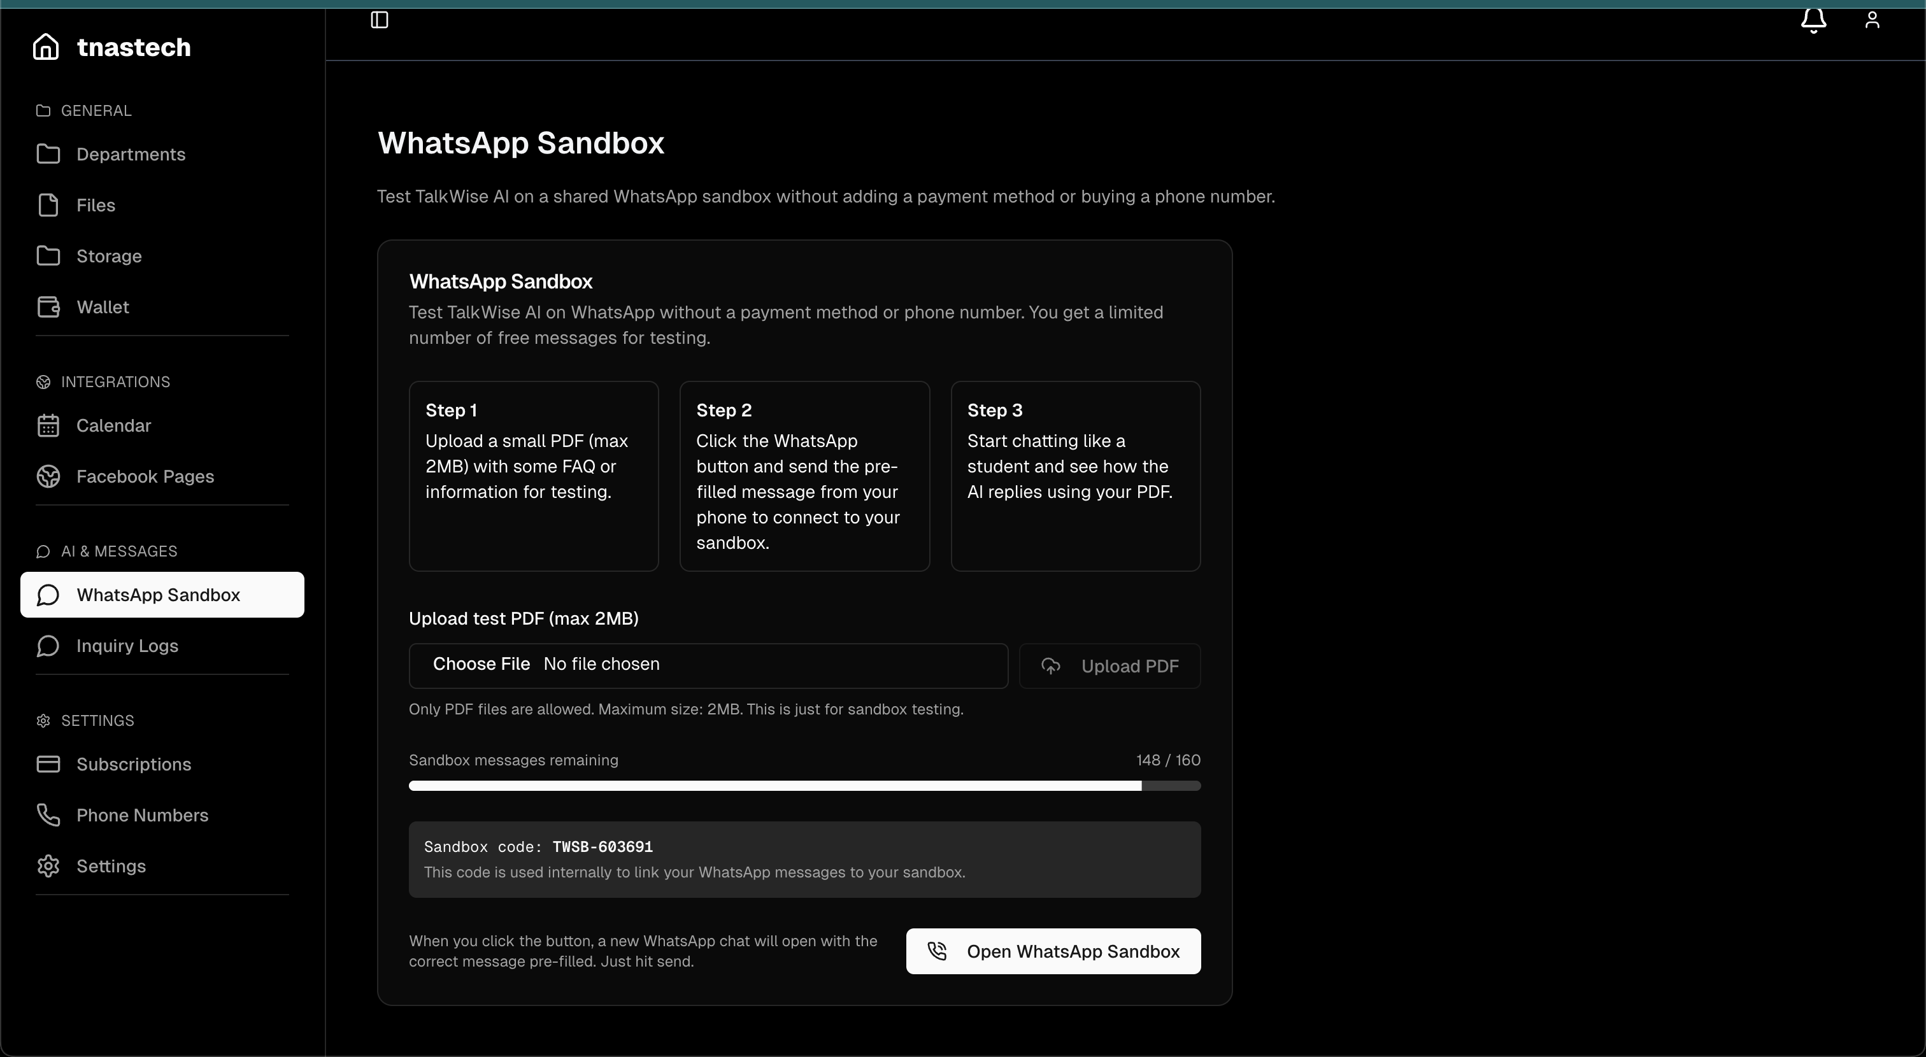The width and height of the screenshot is (1926, 1057).
Task: Open the Phone Numbers section
Action: tap(142, 815)
